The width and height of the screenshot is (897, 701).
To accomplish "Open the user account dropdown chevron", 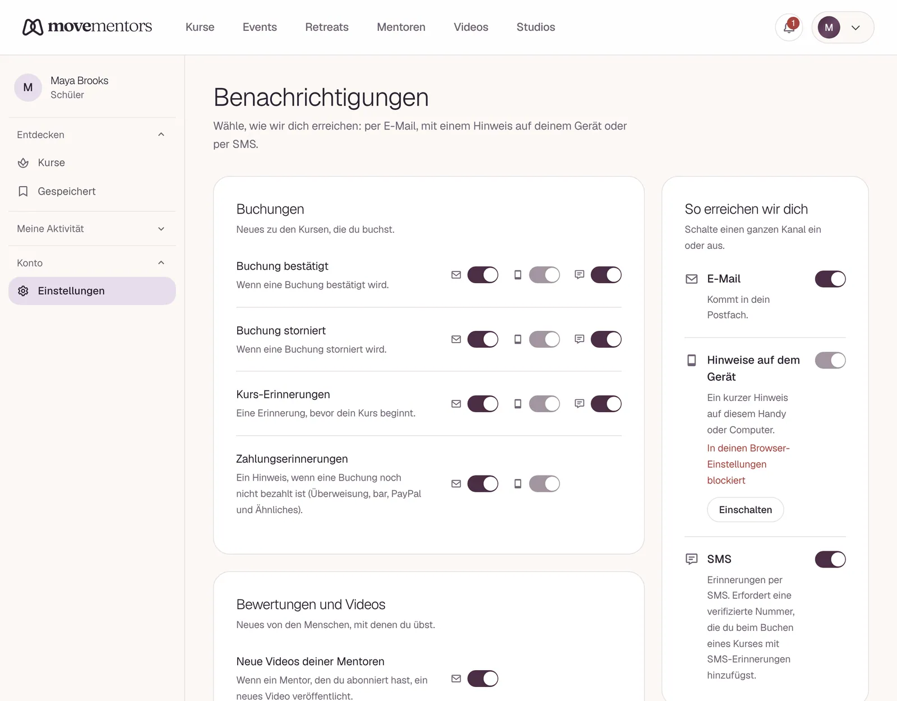I will click(x=856, y=27).
